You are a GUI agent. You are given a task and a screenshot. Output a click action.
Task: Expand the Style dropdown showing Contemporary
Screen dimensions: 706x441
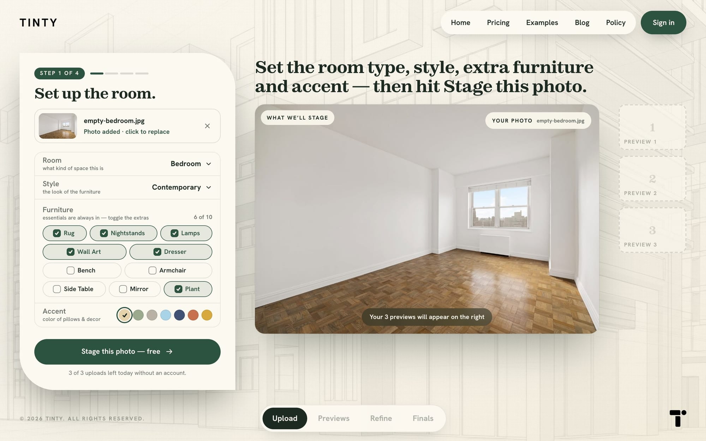tap(127, 188)
